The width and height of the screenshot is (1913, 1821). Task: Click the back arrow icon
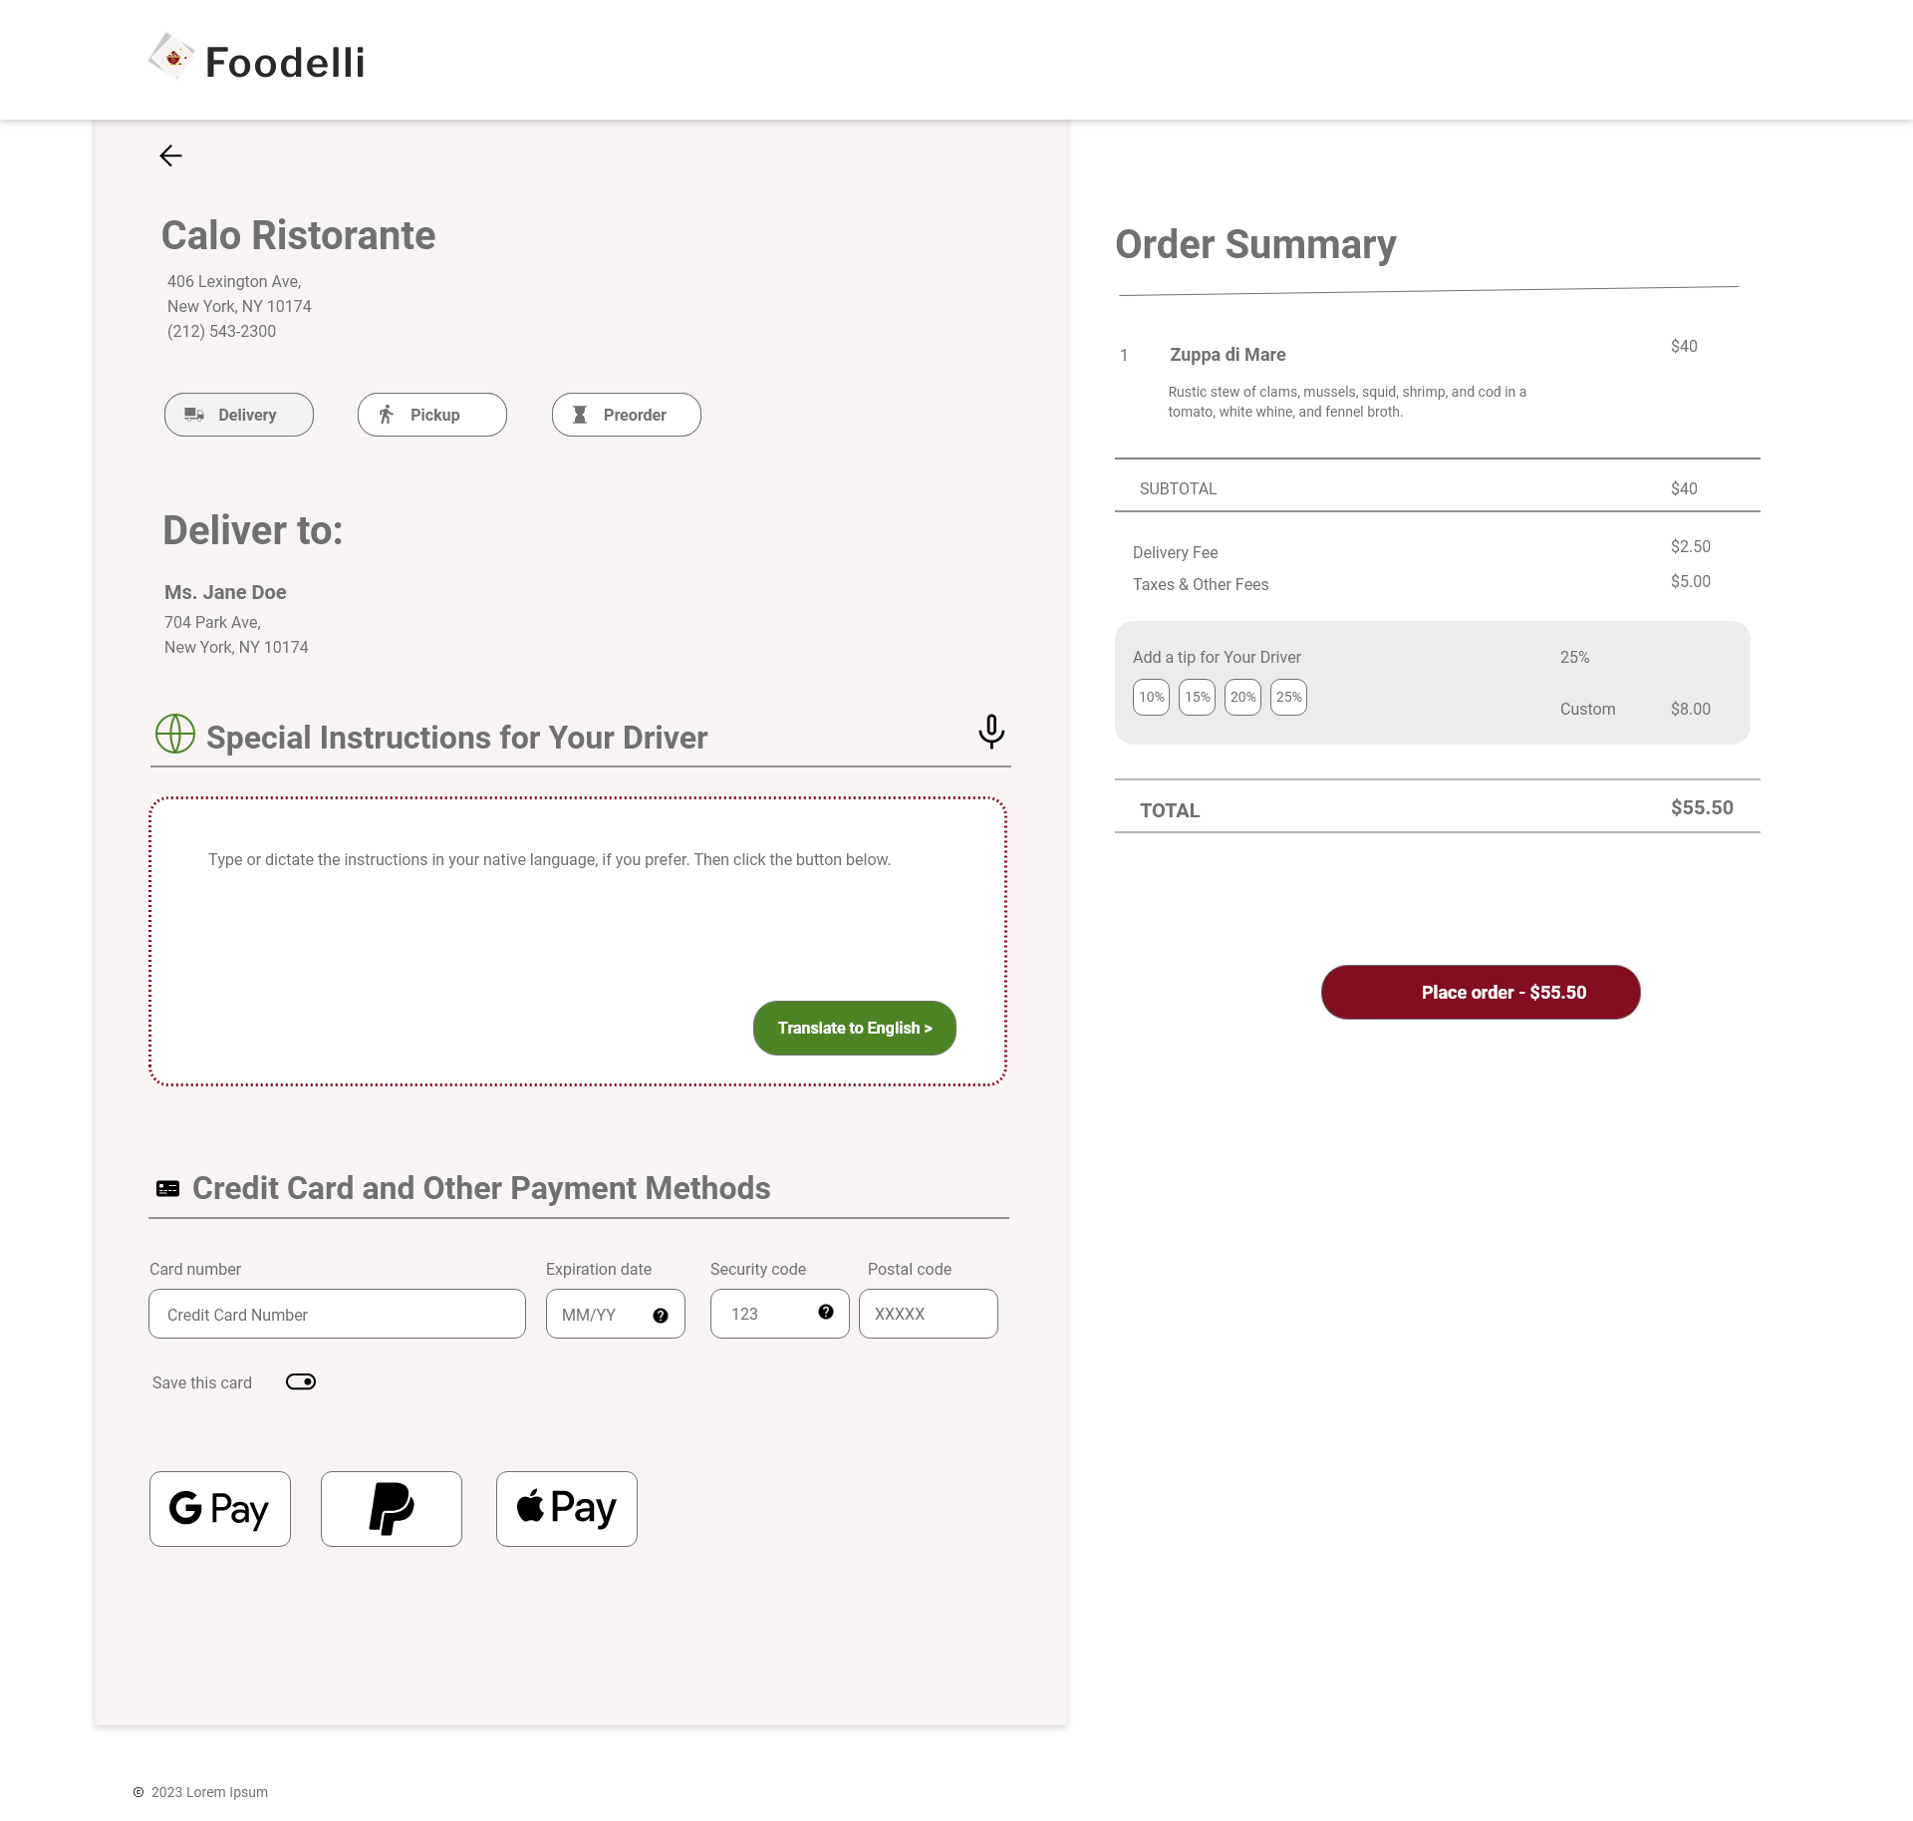coord(170,155)
